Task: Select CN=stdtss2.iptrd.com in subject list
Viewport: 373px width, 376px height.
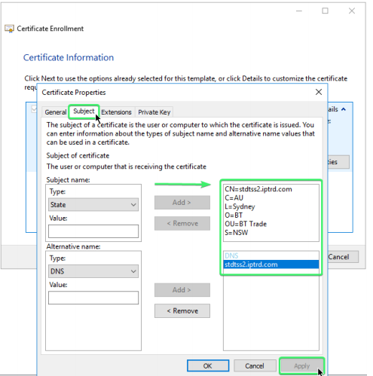Action: click(x=258, y=189)
